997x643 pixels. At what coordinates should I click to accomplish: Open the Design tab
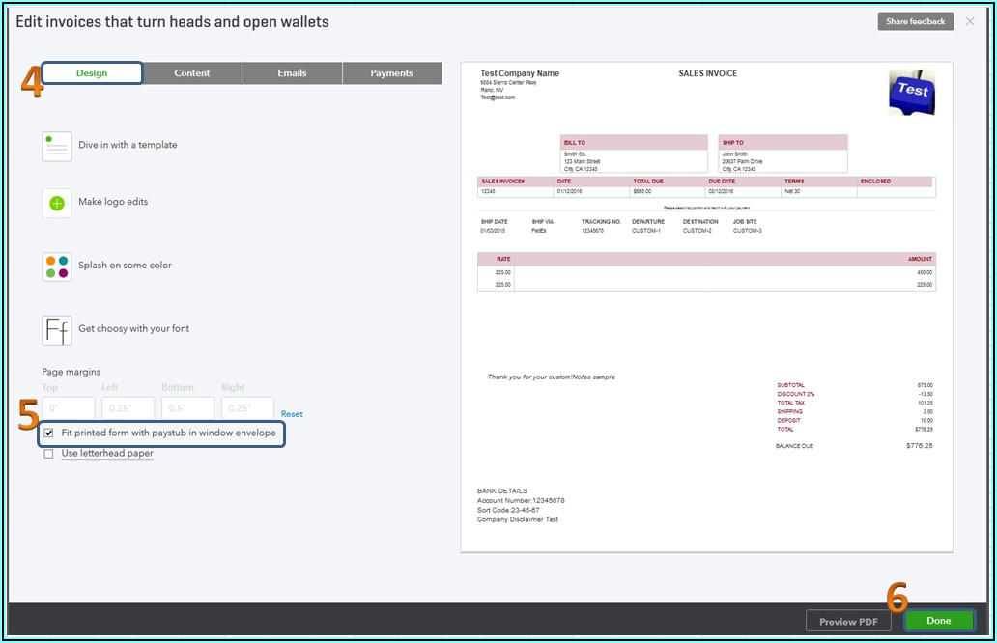(92, 73)
